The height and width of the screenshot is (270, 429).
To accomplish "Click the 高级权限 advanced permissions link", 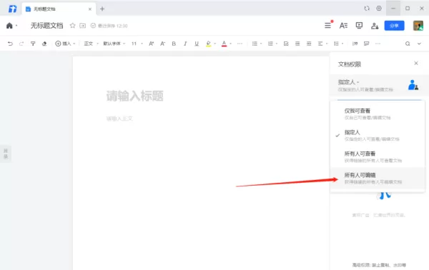I will pyautogui.click(x=379, y=265).
